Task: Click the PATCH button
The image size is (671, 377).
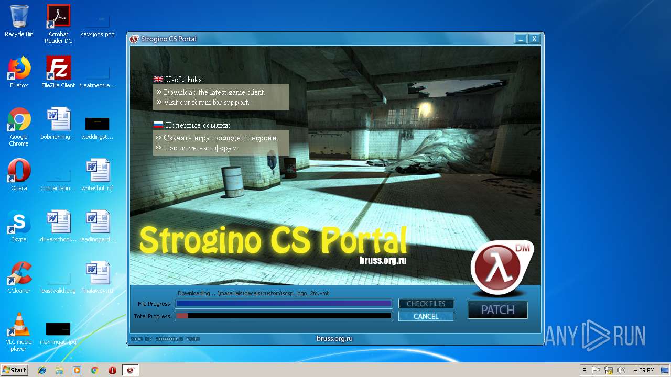Action: [x=498, y=310]
